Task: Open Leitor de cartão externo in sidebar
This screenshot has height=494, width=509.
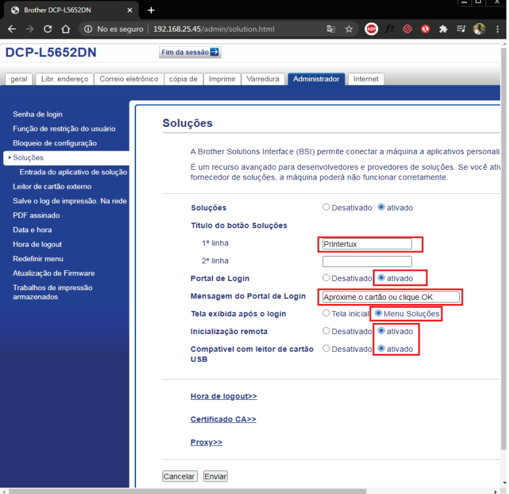Action: [52, 187]
